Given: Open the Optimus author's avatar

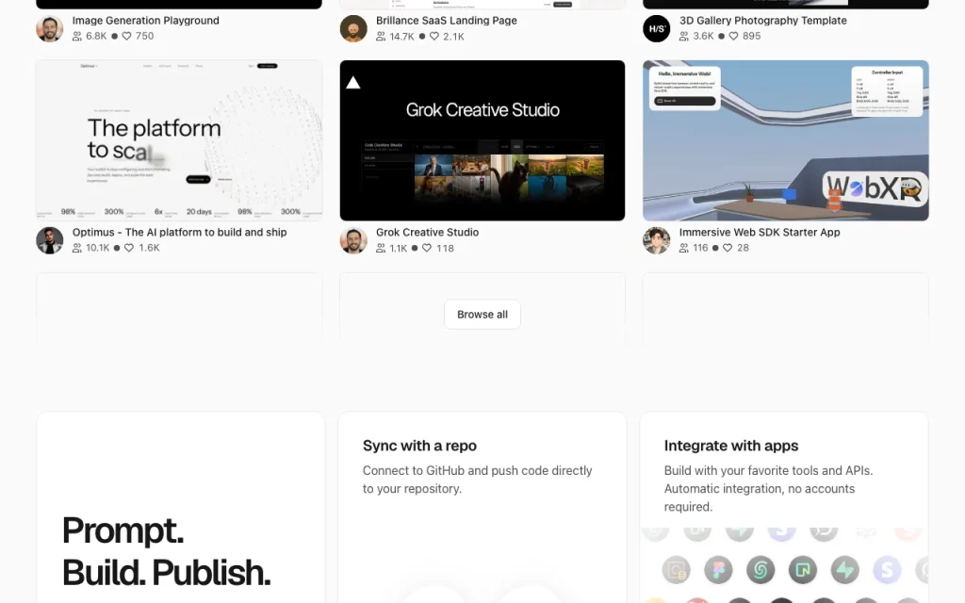Looking at the screenshot, I should point(50,240).
